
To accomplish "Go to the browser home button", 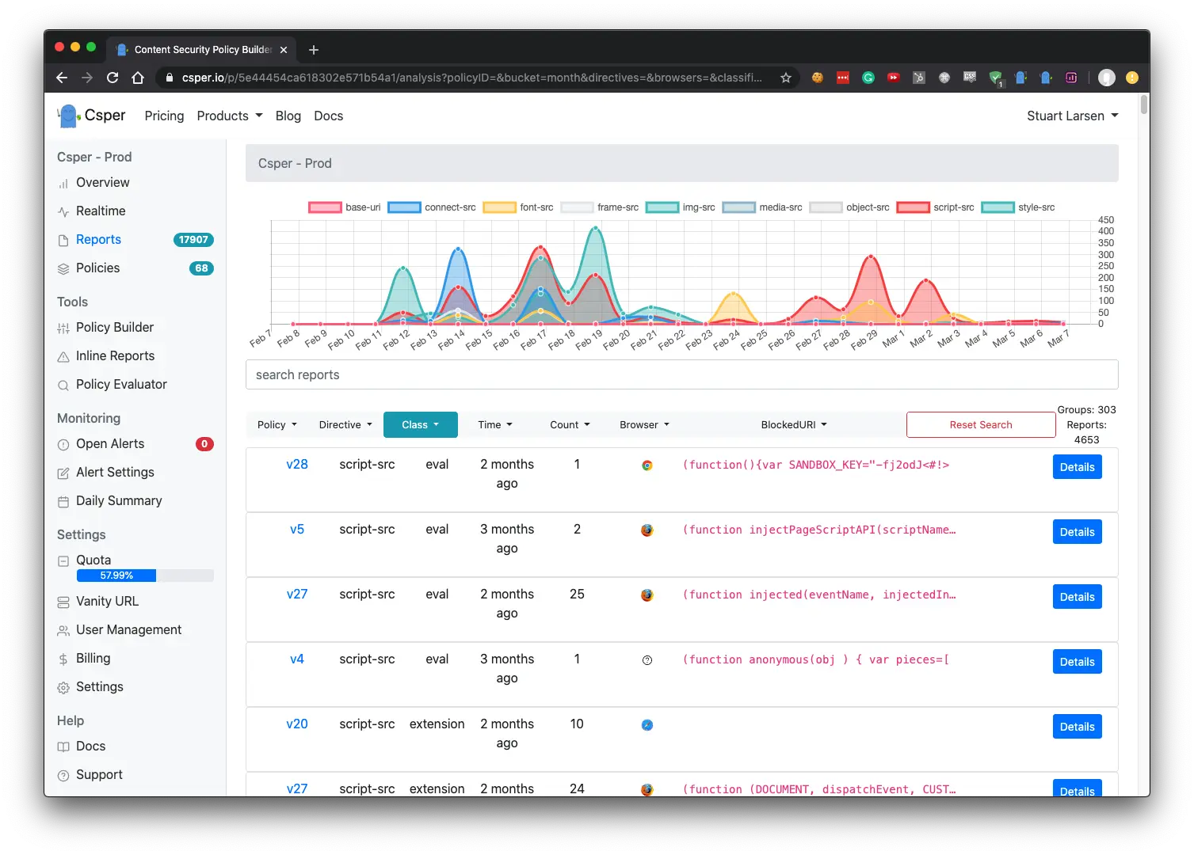I will pyautogui.click(x=138, y=78).
